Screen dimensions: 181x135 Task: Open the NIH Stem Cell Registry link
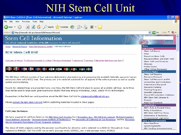60,117
